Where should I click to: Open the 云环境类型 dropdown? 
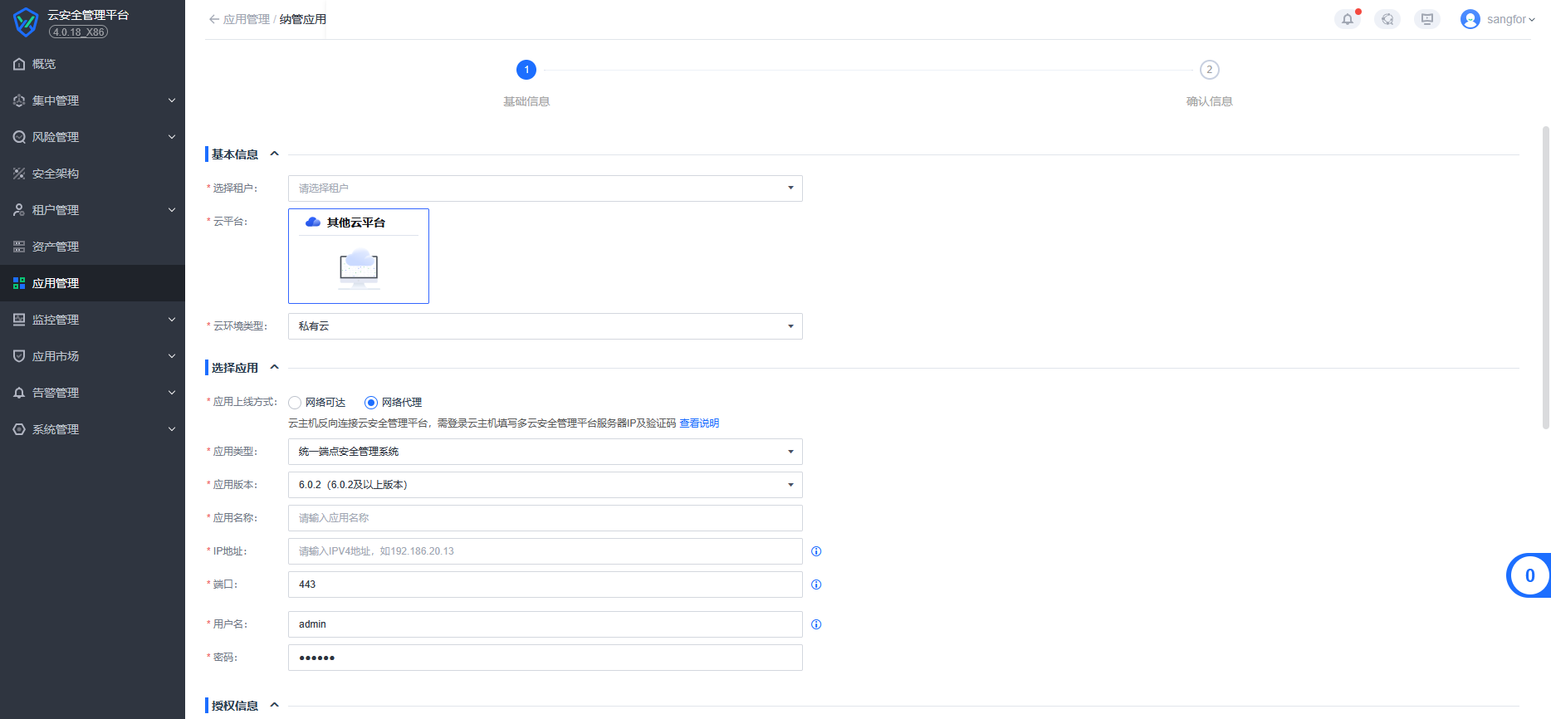(x=545, y=326)
